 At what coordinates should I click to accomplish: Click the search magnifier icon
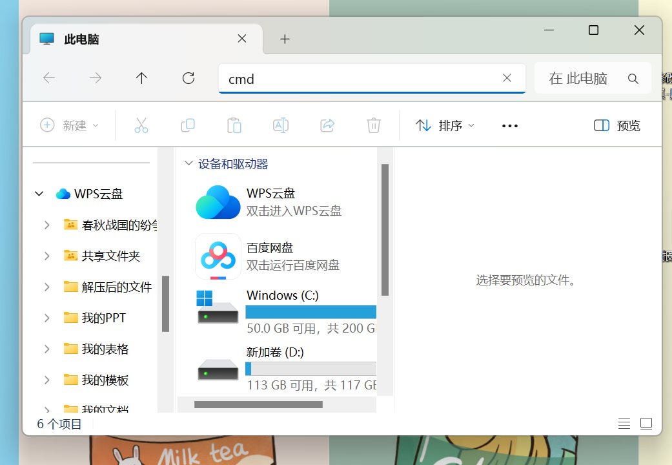[x=633, y=79]
